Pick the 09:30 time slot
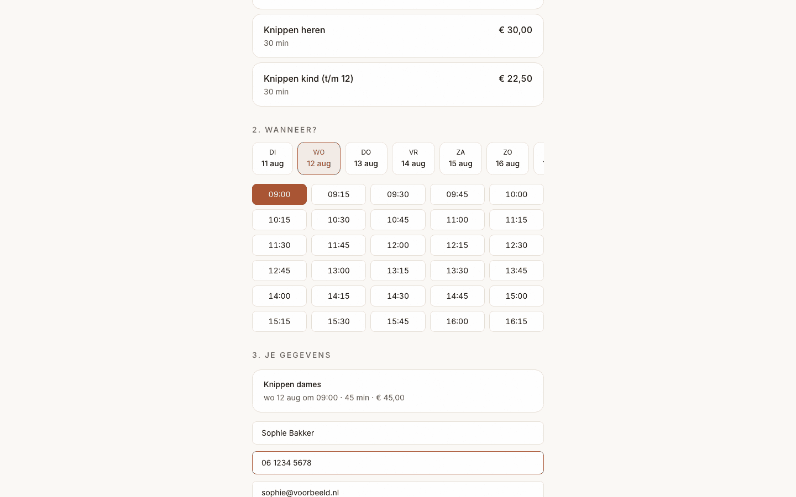796x497 pixels. [398, 194]
